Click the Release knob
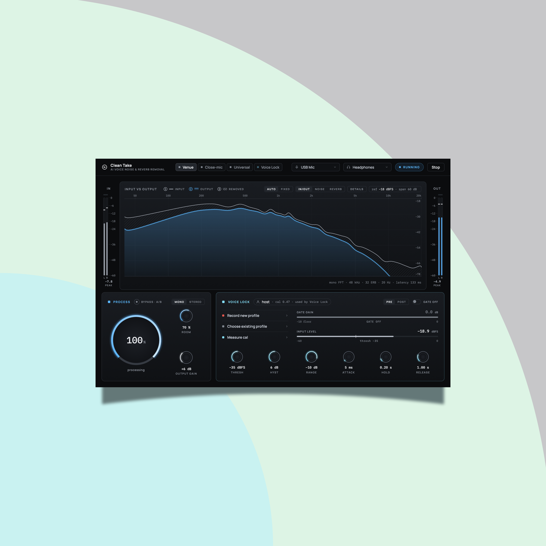This screenshot has width=546, height=546. coord(423,357)
